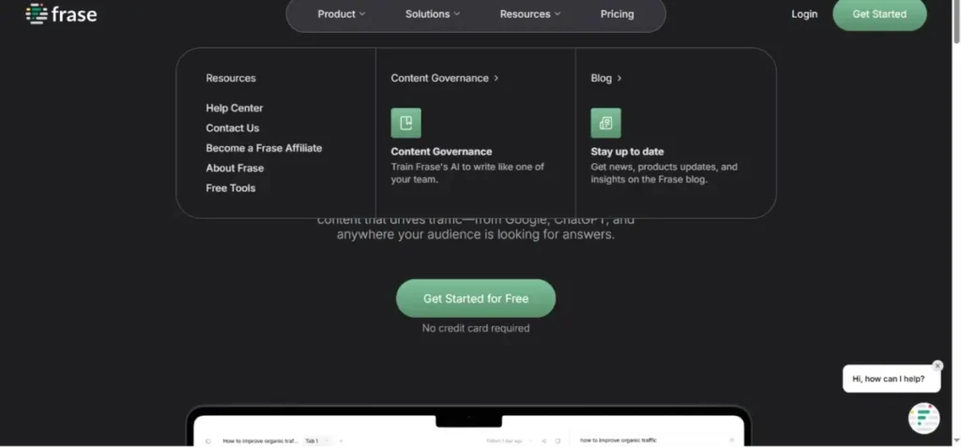Click Become a Frase Affiliate
The height and width of the screenshot is (448, 961).
point(264,148)
